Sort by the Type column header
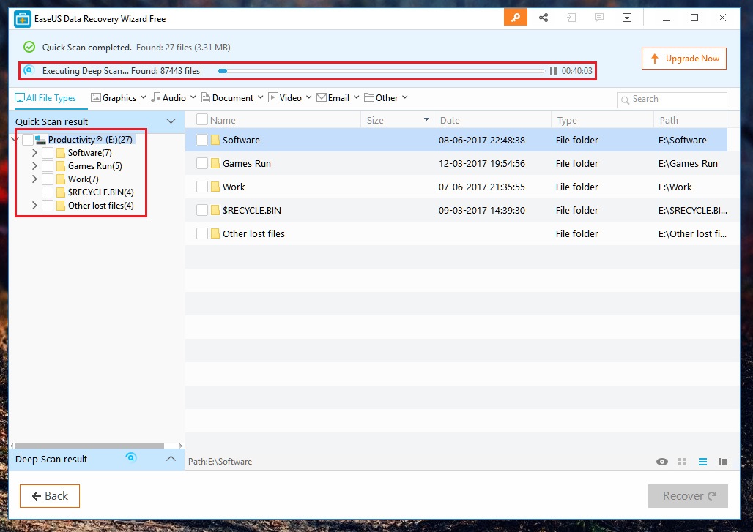 [602, 120]
